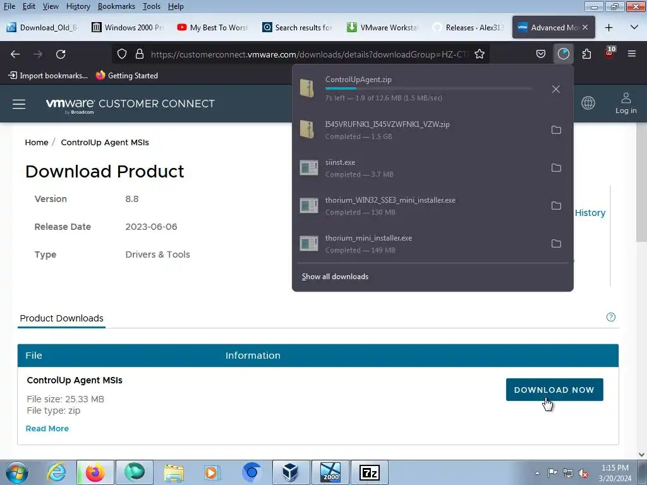This screenshot has width=647, height=485.
Task: Show thorium_WIN32_SSE3_mini_installer.exe in folder
Action: point(556,206)
